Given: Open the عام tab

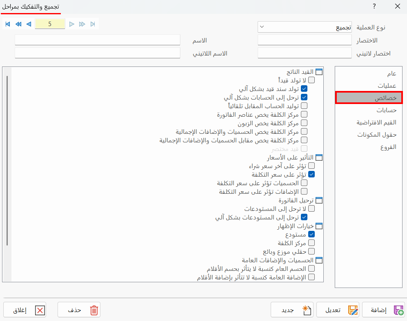Looking at the screenshot, I should 369,74.
